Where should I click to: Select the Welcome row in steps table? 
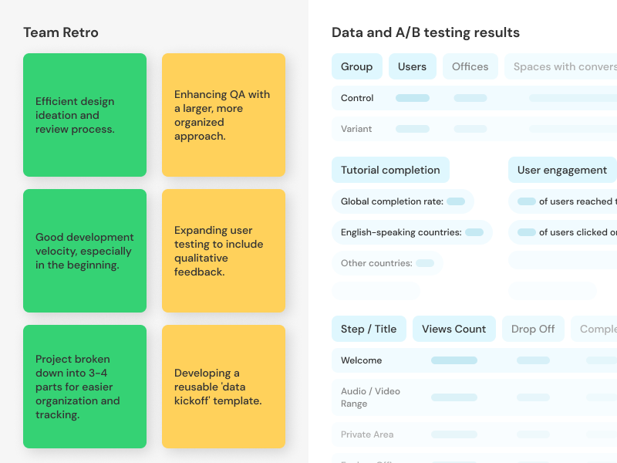[474, 360]
